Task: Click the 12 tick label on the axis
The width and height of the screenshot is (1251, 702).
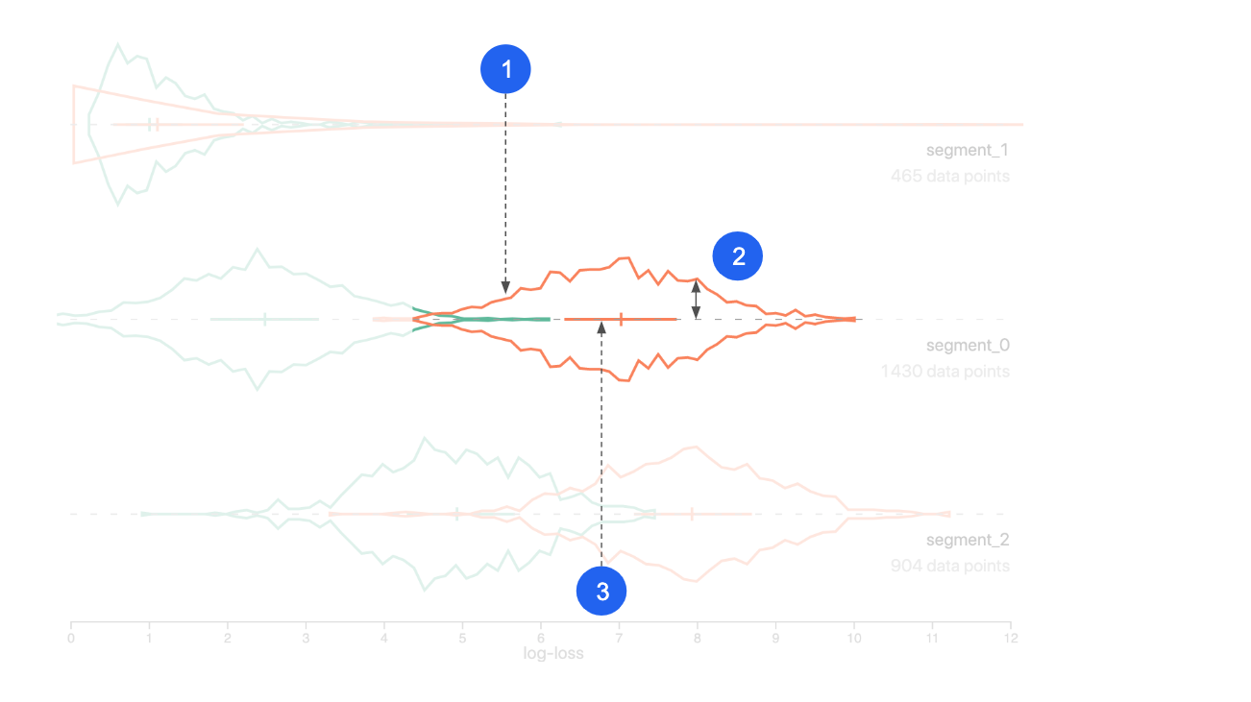Action: pos(1010,639)
